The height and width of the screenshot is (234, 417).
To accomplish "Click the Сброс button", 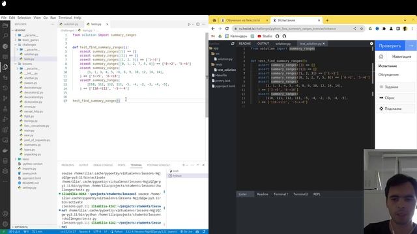I will click(395, 98).
